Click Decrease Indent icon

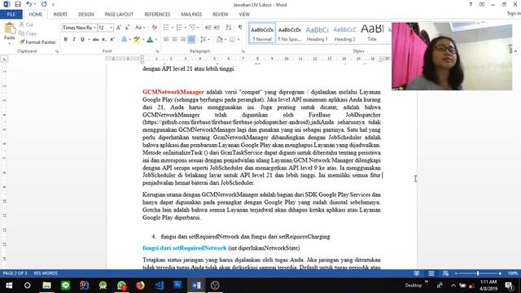point(208,28)
